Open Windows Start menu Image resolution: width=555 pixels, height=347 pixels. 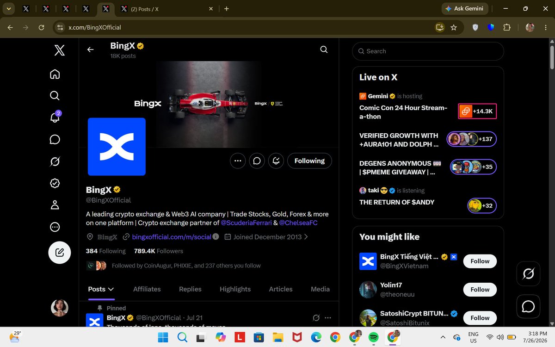[x=162, y=337]
